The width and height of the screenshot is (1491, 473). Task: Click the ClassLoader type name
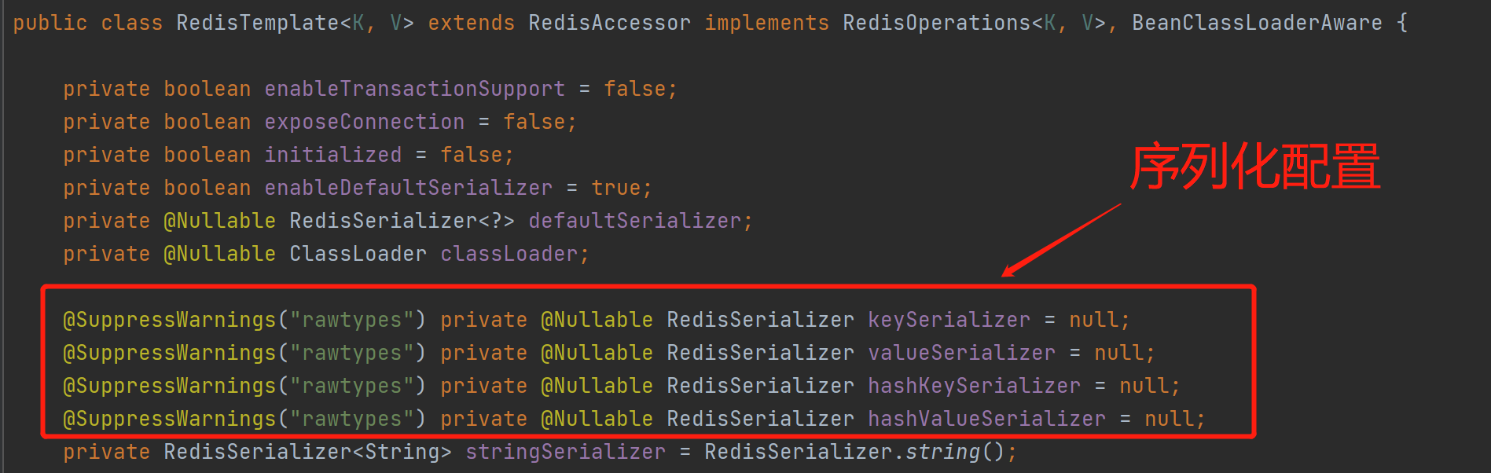(x=358, y=254)
